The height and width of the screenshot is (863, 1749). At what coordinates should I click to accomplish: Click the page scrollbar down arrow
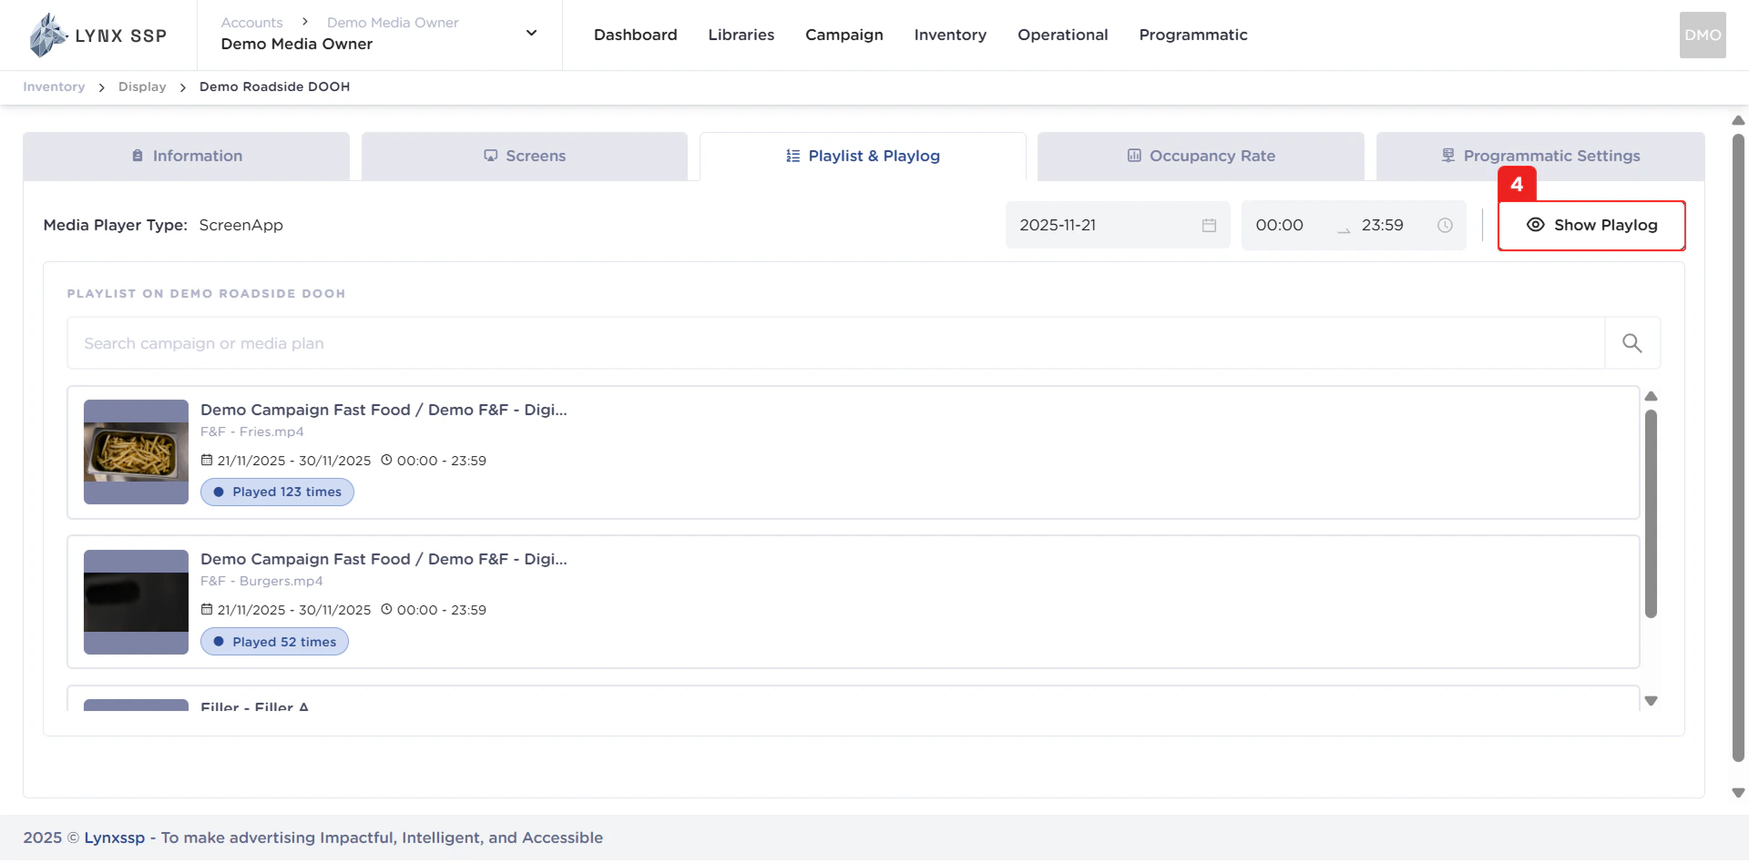click(1738, 793)
